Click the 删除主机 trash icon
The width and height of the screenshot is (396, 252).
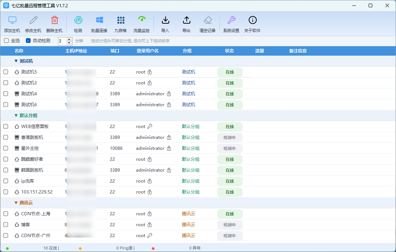tap(54, 20)
